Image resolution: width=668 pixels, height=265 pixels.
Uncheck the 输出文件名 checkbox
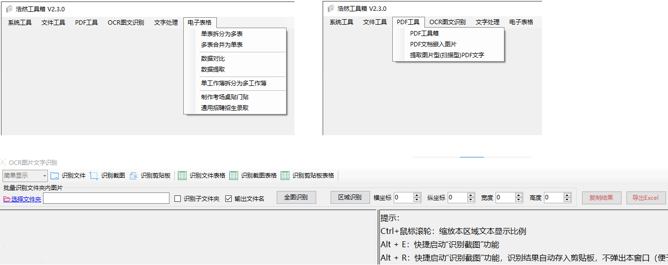coord(228,199)
